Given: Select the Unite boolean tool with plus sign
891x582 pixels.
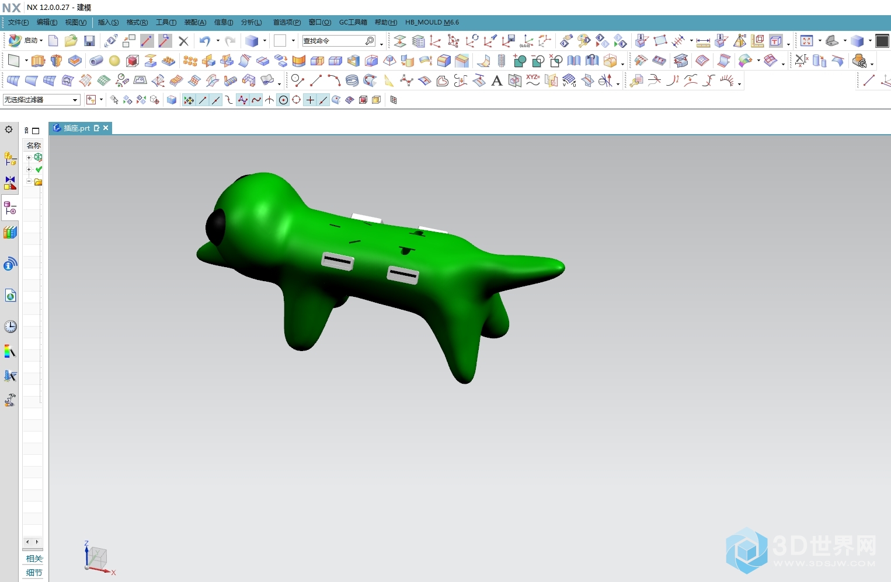Looking at the screenshot, I should (520, 61).
